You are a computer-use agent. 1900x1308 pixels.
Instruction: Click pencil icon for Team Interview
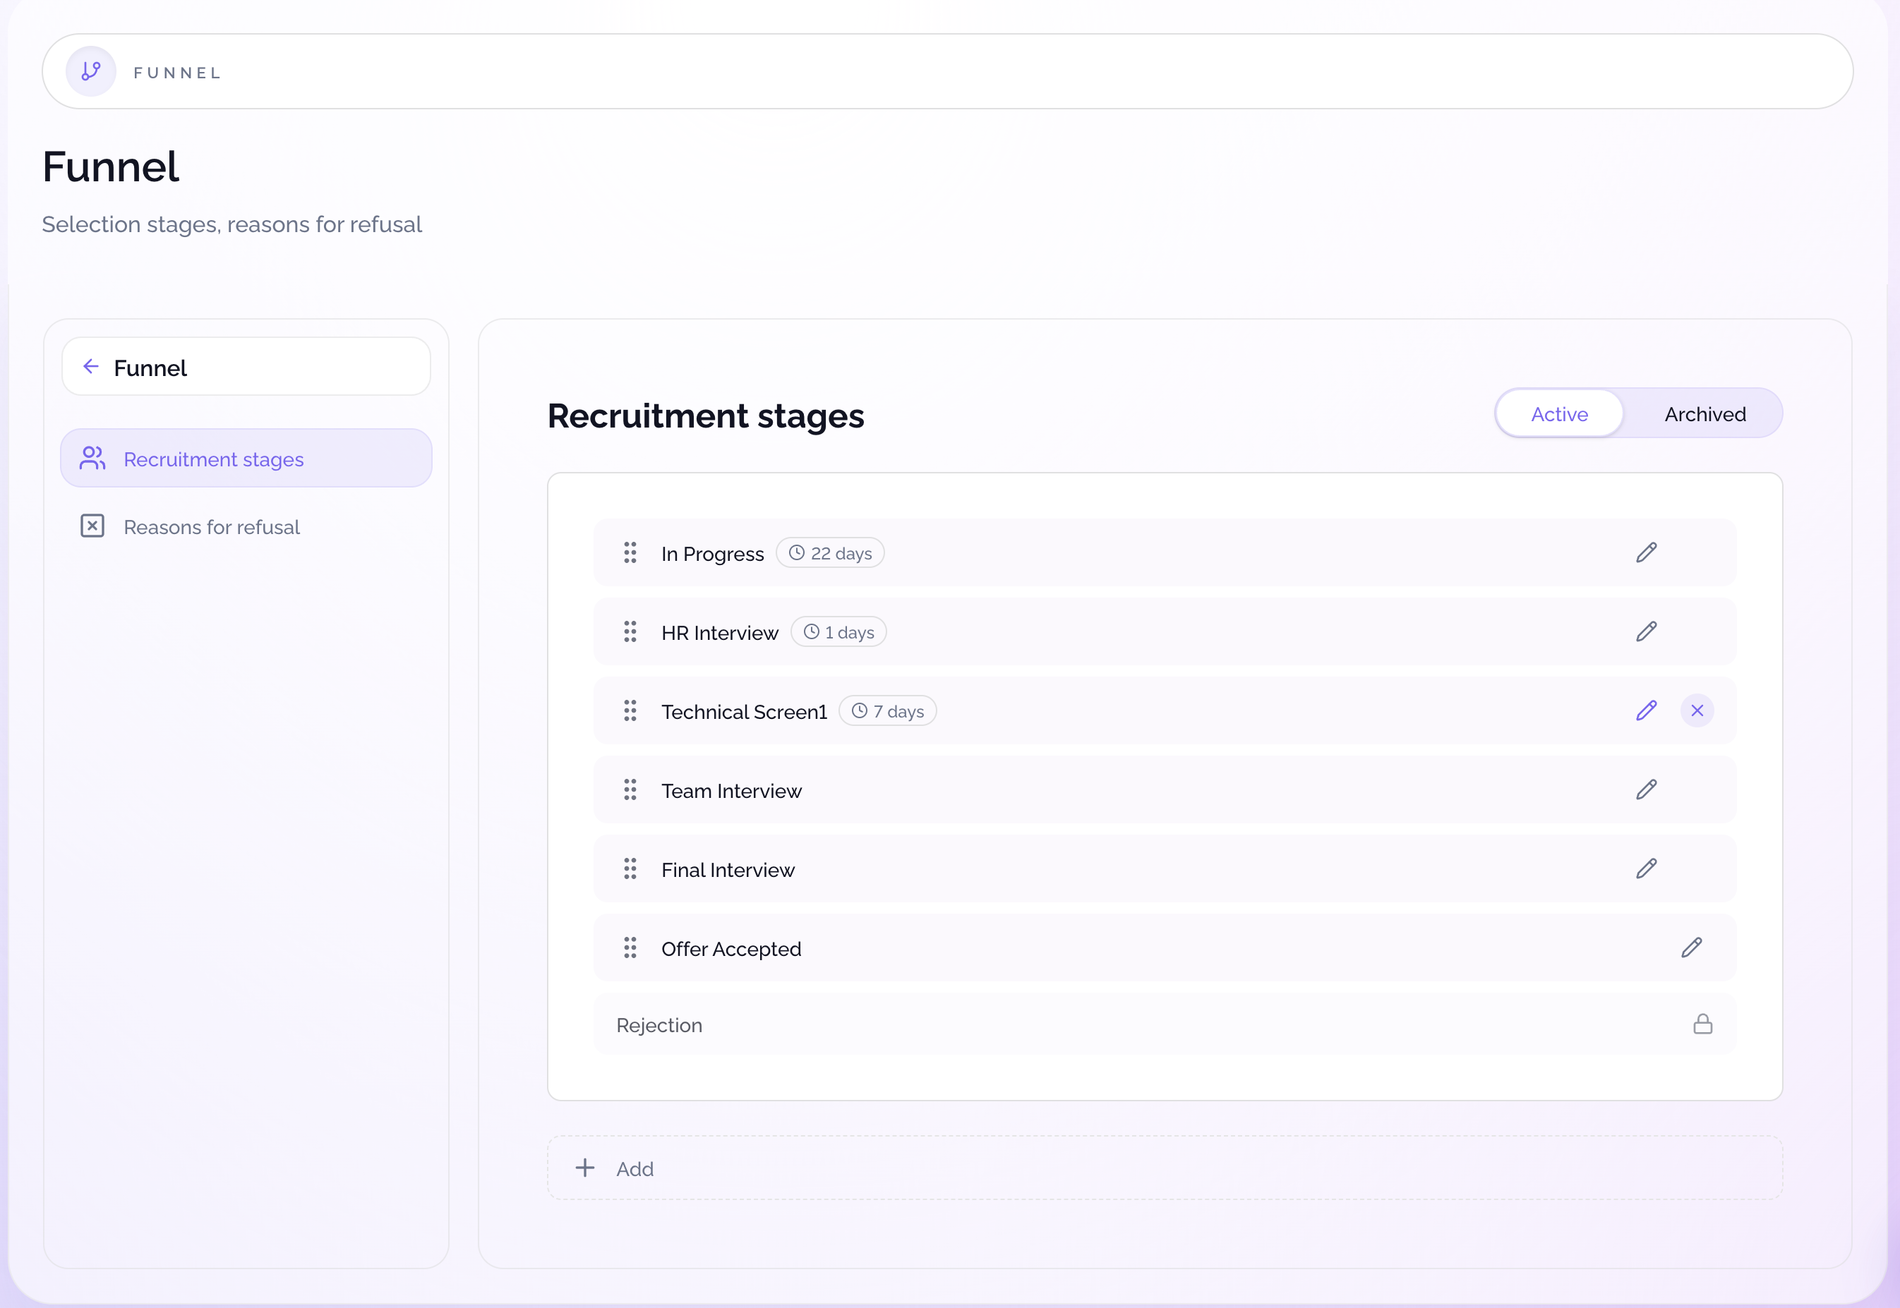[x=1646, y=790]
